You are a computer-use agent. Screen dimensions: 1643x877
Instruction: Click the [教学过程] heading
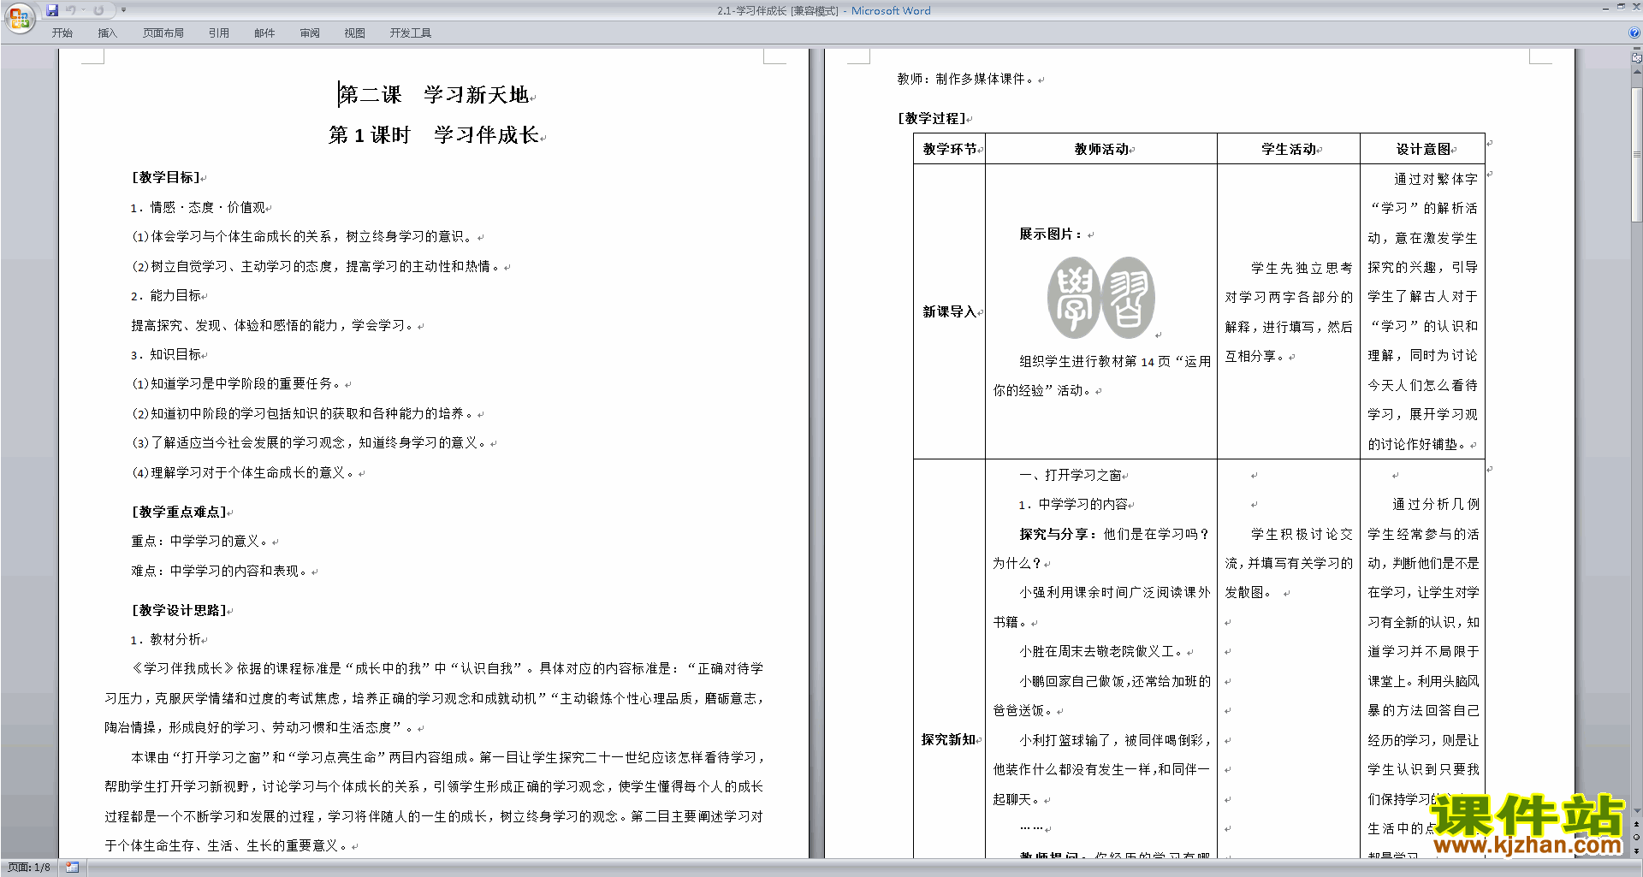pyautogui.click(x=931, y=118)
